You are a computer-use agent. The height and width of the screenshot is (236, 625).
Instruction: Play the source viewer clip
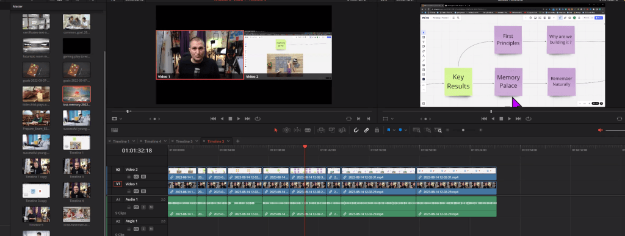click(x=239, y=118)
